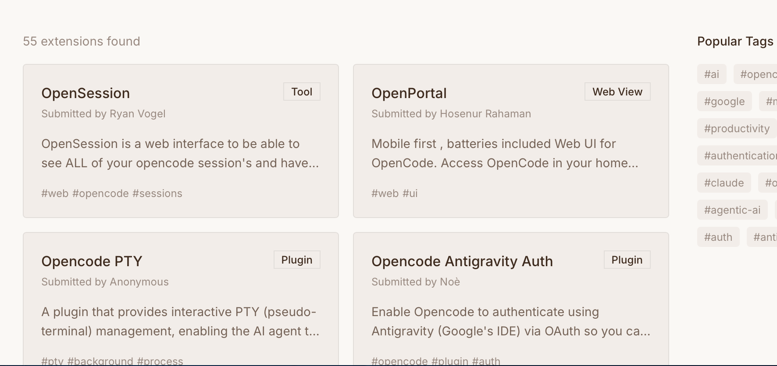777x366 pixels.
Task: Click the Web View badge on OpenPortal
Action: pyautogui.click(x=617, y=92)
